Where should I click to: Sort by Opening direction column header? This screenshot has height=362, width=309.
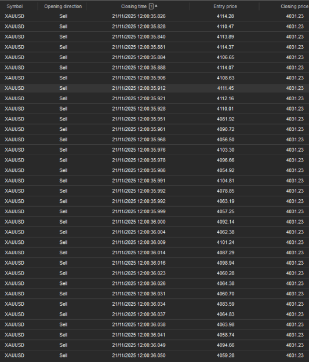63,6
